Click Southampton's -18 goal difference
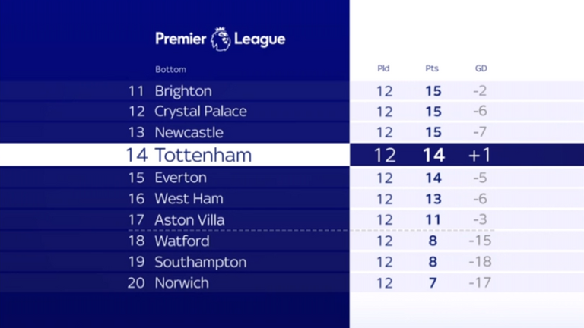This screenshot has width=584, height=328. tap(480, 262)
